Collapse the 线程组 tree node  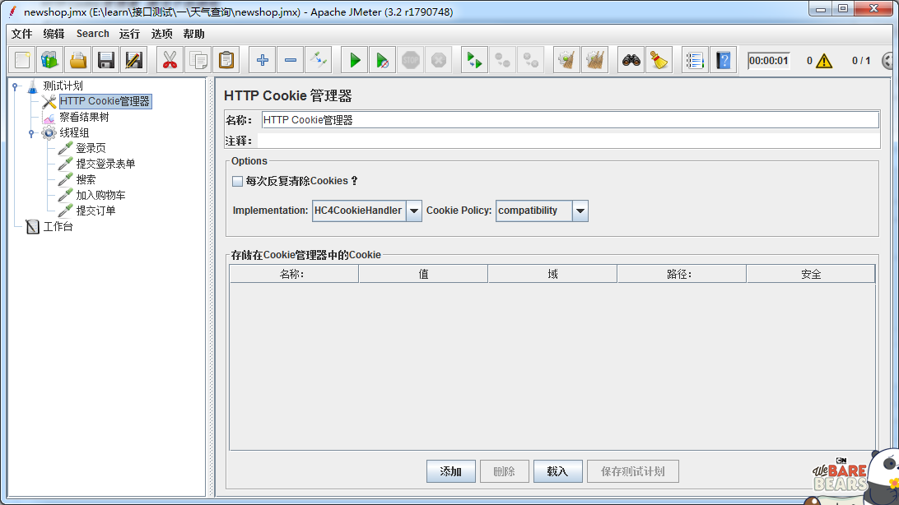(31, 133)
